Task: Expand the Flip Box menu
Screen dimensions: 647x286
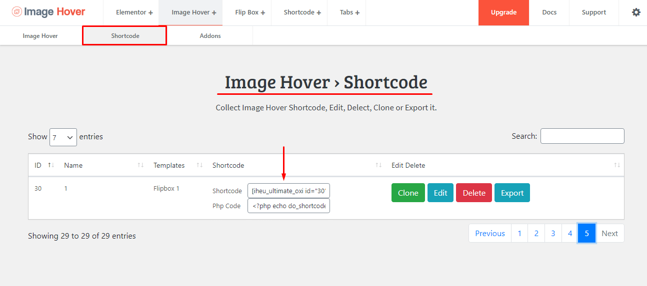Action: [250, 12]
